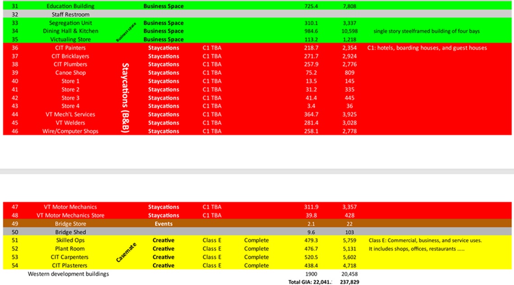
Task: Select the rotated Staycations (B&B) group label
Action: (126, 98)
